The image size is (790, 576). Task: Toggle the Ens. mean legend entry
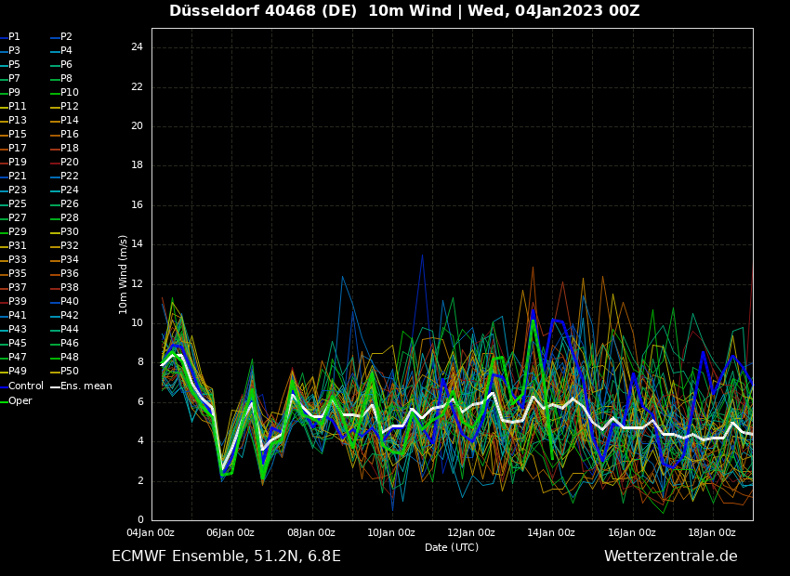86,386
